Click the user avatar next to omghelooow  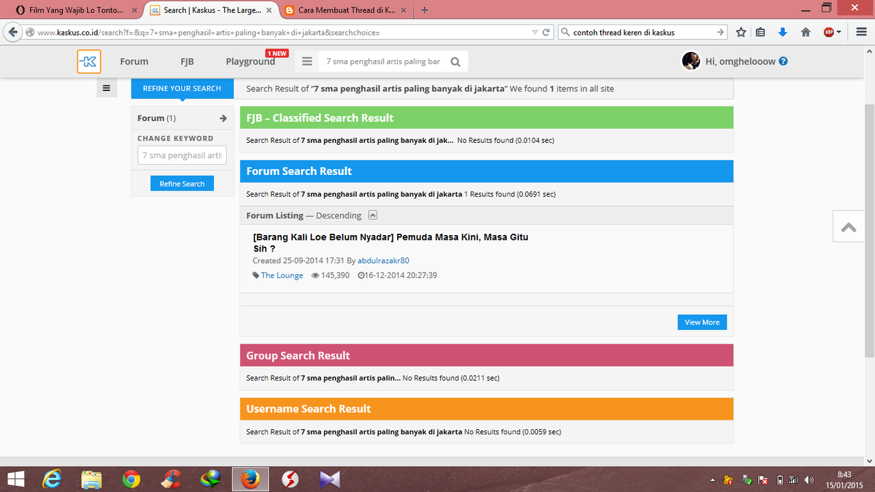[x=691, y=61]
